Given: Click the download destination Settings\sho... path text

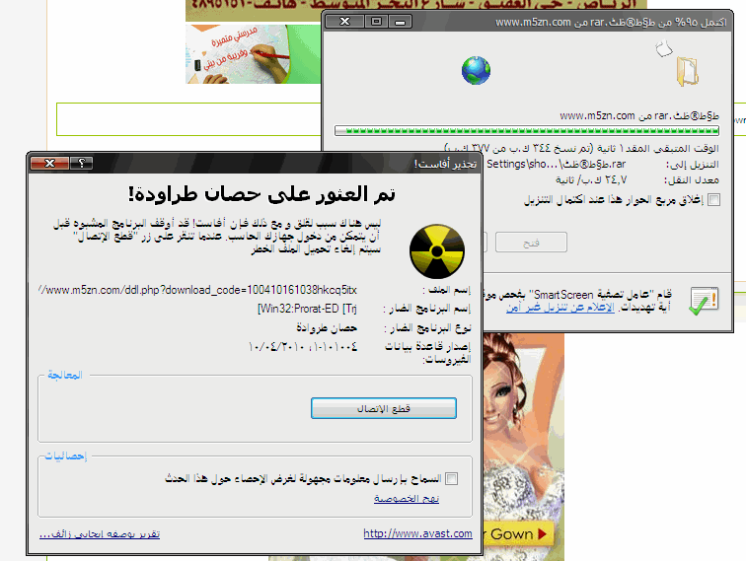Looking at the screenshot, I should point(556,164).
